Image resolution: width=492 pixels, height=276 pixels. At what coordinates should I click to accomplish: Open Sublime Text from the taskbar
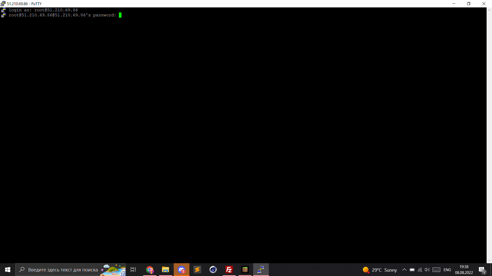pos(197,270)
